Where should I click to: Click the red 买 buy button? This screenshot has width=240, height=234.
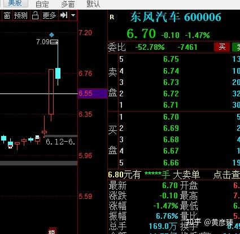[x=222, y=47]
